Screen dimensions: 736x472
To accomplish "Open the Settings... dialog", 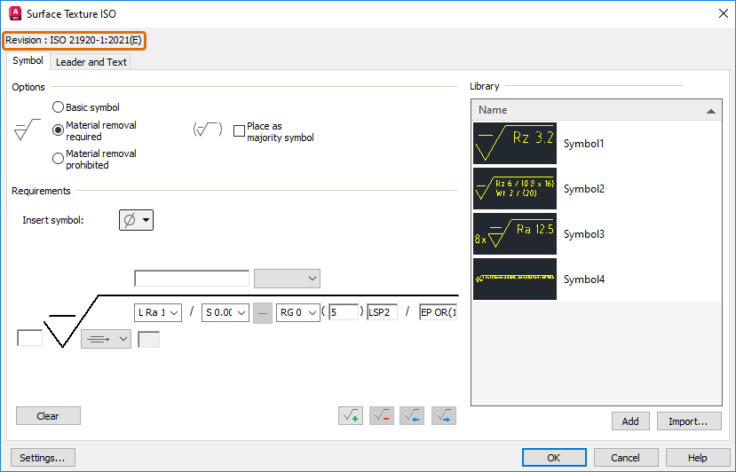I will [x=43, y=458].
